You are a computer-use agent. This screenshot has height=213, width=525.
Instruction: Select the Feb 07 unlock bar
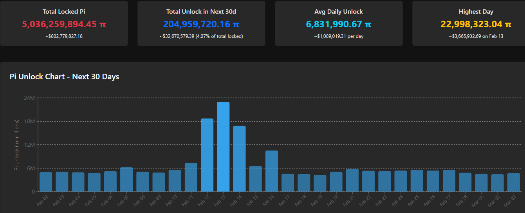point(126,179)
